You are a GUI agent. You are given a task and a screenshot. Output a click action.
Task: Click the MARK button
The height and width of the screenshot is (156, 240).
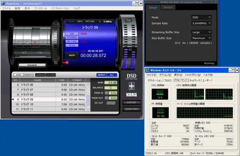pos(72,55)
